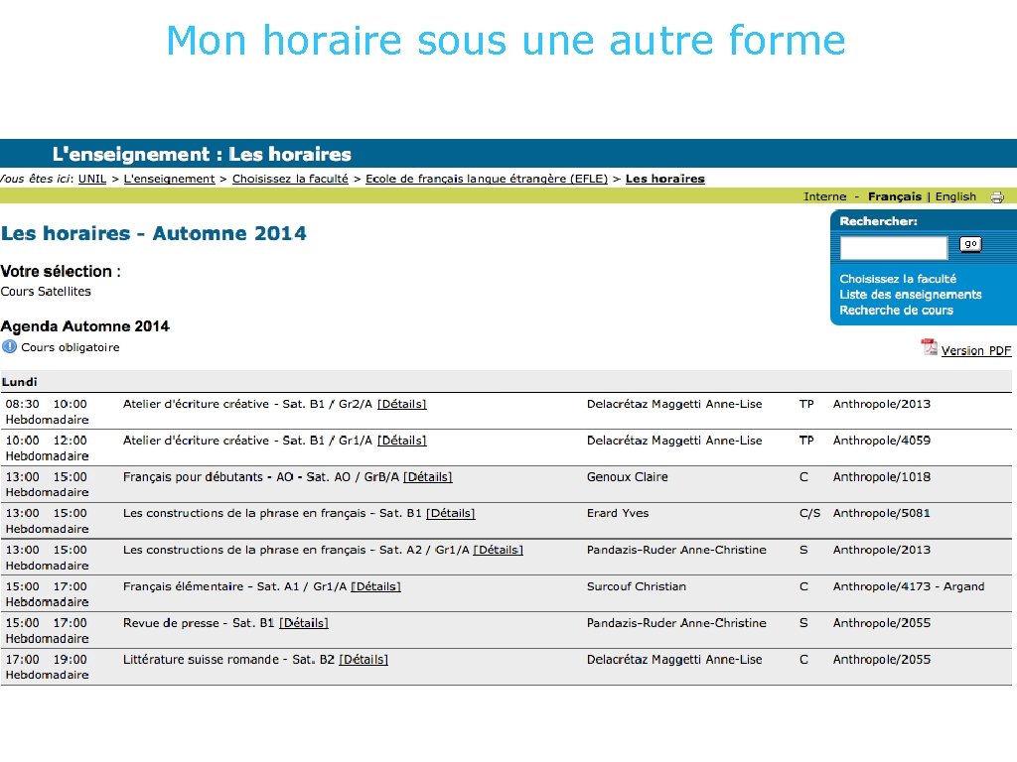Click the 17:00 19:00 time slot

[x=46, y=660]
